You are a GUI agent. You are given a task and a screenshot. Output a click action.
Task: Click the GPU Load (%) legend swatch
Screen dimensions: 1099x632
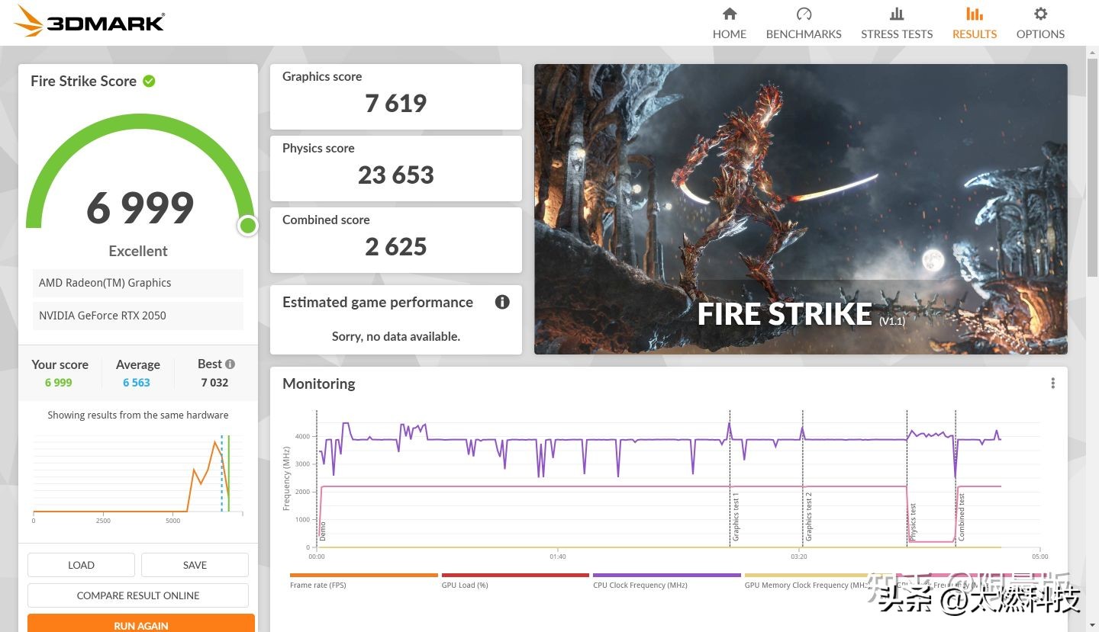click(515, 576)
